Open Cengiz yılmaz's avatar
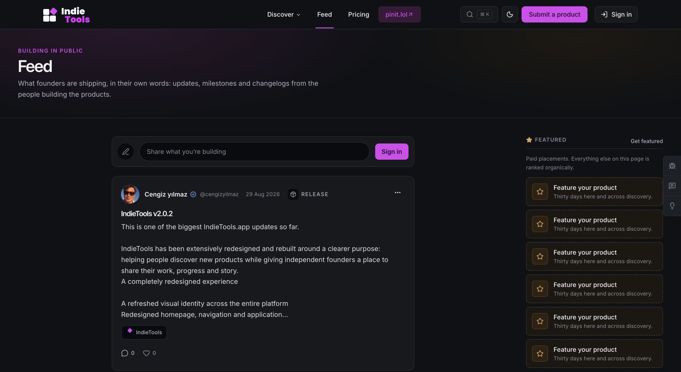 (130, 194)
